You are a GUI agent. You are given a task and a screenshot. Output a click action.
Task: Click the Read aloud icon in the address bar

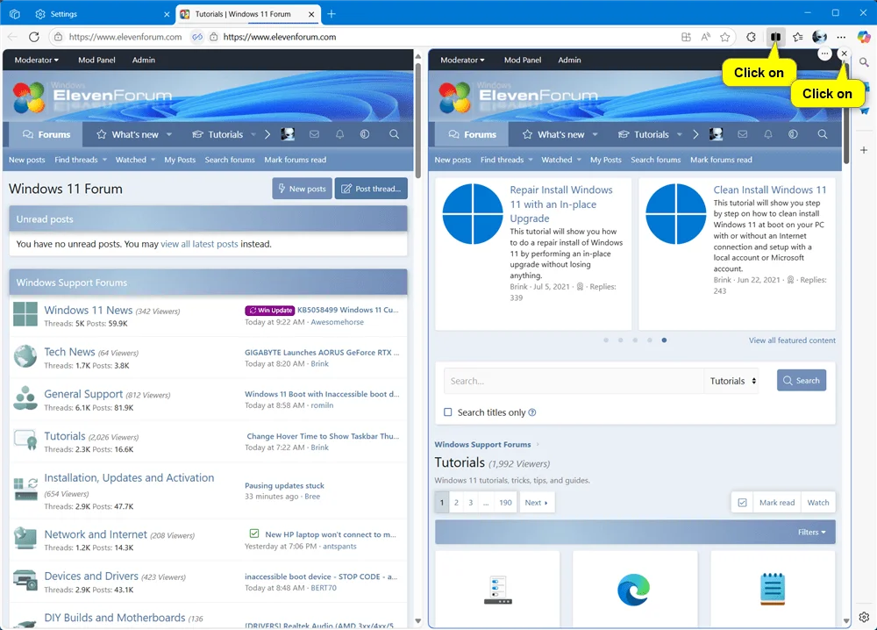pyautogui.click(x=706, y=37)
